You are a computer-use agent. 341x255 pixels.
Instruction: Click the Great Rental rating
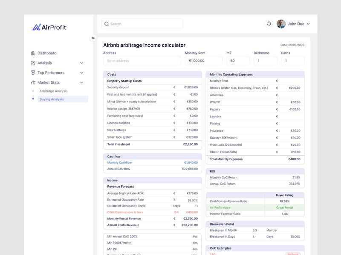click(x=285, y=207)
